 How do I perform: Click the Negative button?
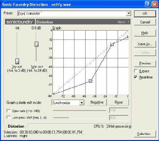[97, 102]
